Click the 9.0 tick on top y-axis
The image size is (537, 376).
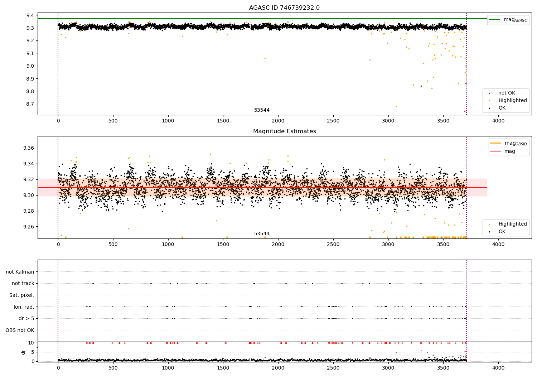pyautogui.click(x=30, y=66)
